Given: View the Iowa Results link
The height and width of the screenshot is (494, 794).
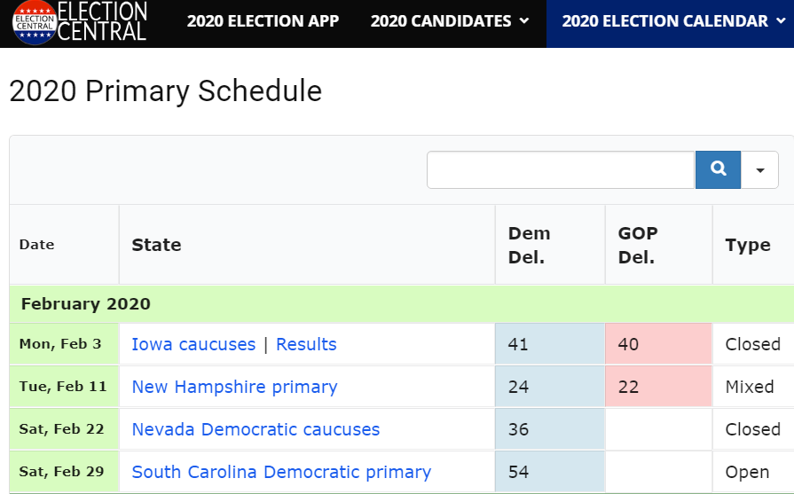Looking at the screenshot, I should click(306, 344).
